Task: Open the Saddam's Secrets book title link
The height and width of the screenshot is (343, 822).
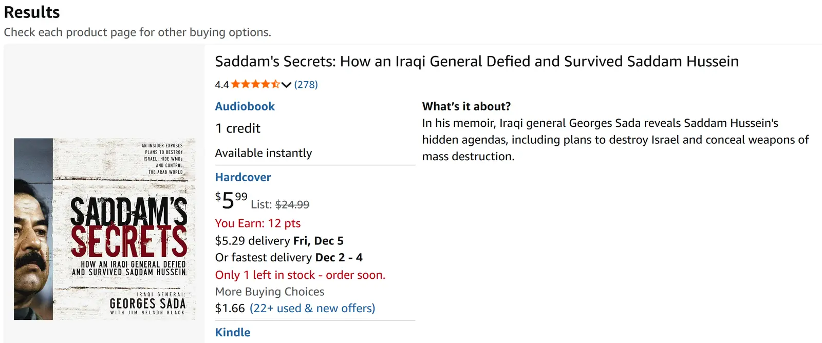Action: (477, 62)
